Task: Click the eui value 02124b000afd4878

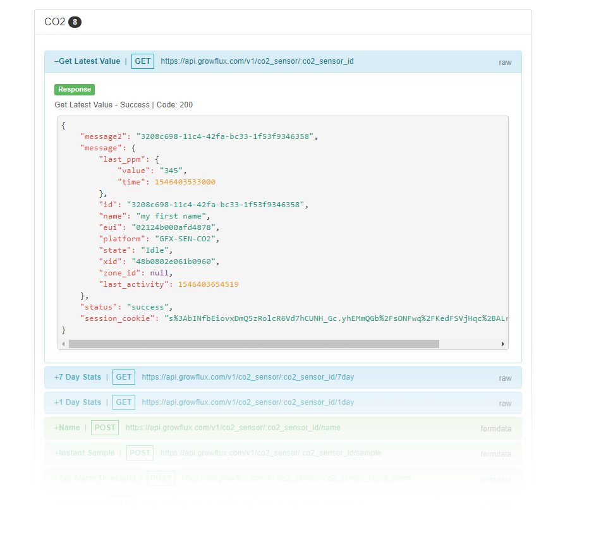Action: (174, 227)
